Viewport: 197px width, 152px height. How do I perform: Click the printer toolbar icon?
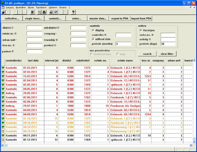pos(51,12)
